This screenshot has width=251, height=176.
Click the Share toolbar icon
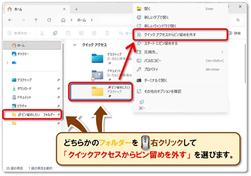pos(94,33)
